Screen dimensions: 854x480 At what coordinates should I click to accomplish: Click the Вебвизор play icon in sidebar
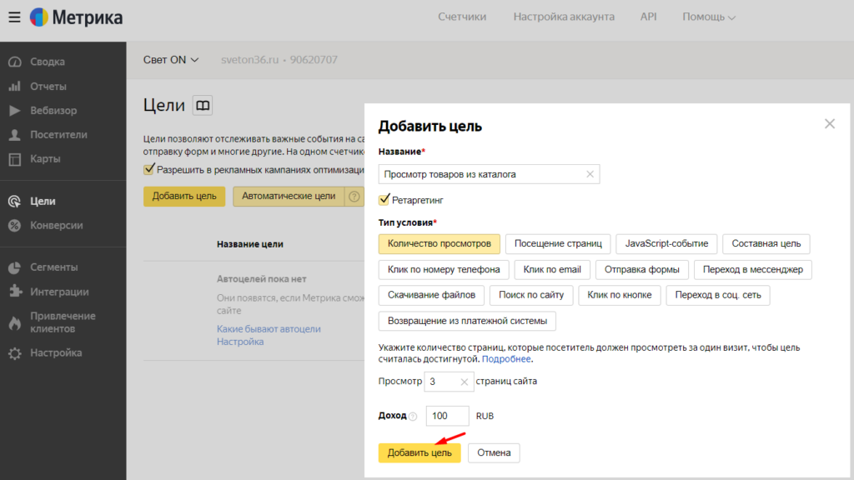click(x=14, y=110)
